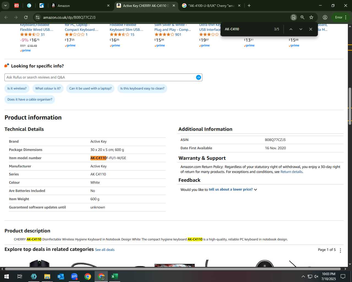The height and width of the screenshot is (282, 352).
Task: Close the Google search tab
Action: coord(239,6)
